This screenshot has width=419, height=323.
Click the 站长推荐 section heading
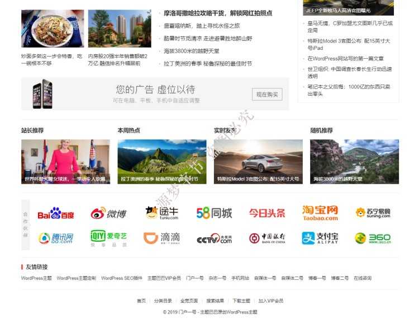[x=32, y=130]
